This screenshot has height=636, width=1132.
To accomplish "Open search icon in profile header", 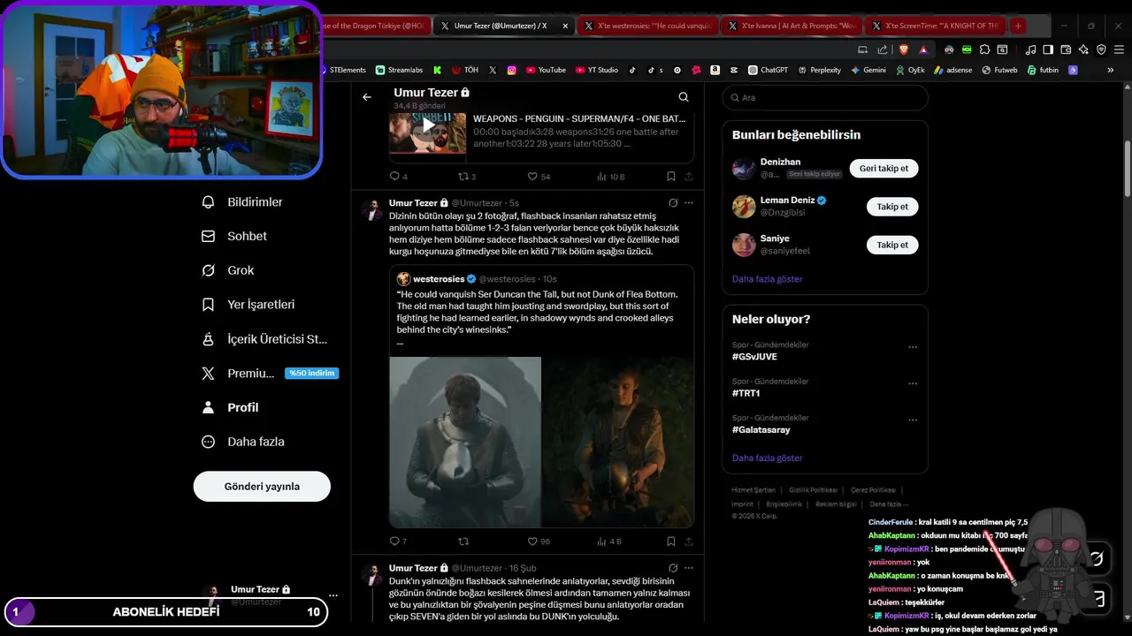I will click(684, 97).
